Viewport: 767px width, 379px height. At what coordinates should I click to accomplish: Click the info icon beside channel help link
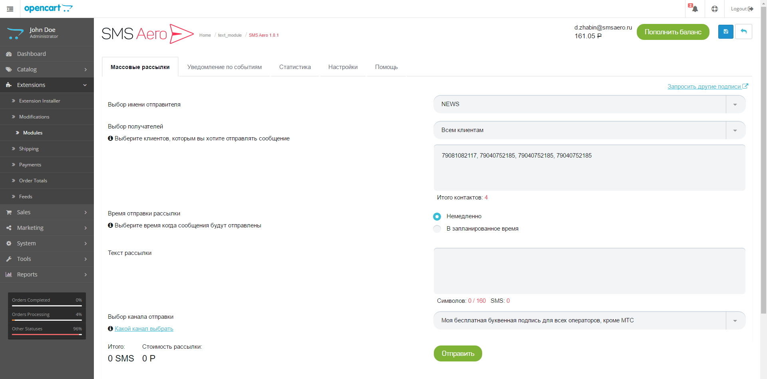click(x=110, y=329)
